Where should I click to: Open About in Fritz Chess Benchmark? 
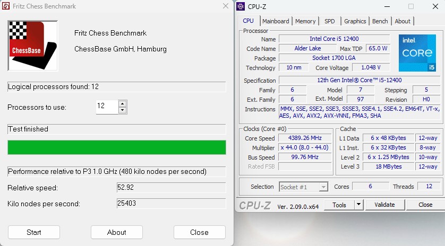point(117,232)
